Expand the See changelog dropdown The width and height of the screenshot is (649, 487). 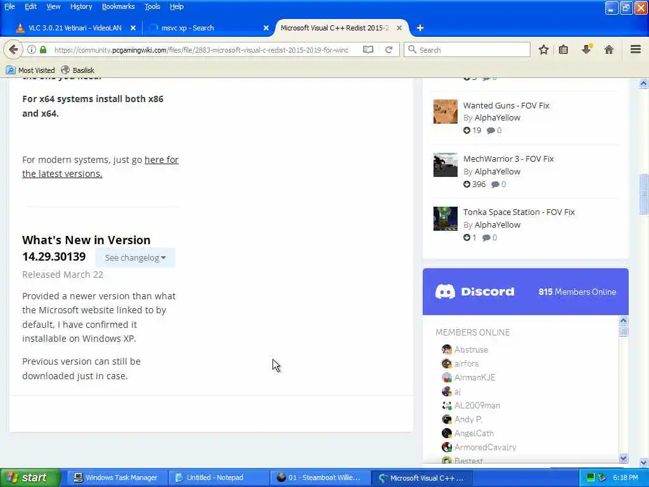pyautogui.click(x=136, y=257)
